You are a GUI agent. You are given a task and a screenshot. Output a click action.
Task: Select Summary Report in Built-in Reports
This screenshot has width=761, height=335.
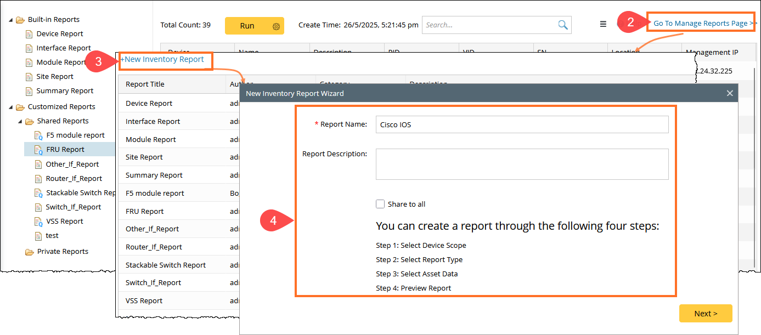pyautogui.click(x=65, y=91)
